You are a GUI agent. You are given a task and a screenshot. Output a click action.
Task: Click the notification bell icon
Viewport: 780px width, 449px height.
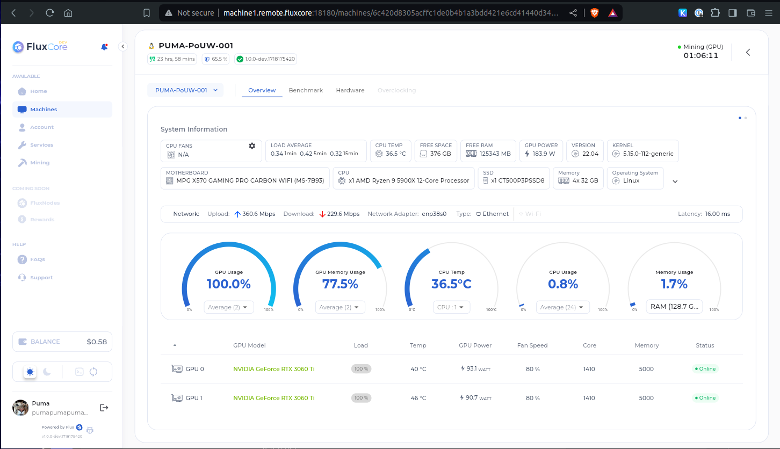104,47
